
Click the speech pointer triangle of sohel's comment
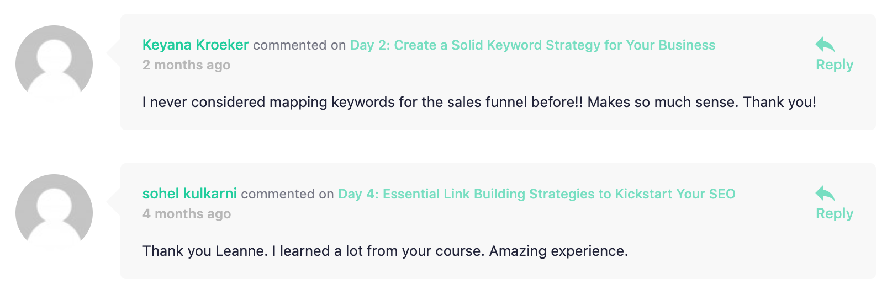coord(114,202)
